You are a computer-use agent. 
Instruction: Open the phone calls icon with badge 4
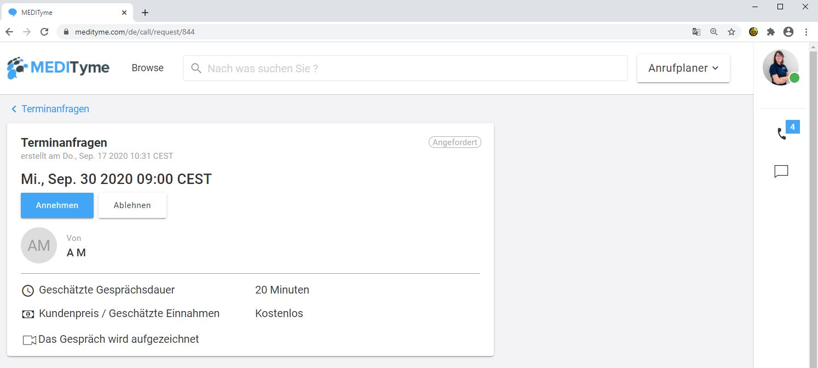click(x=782, y=134)
